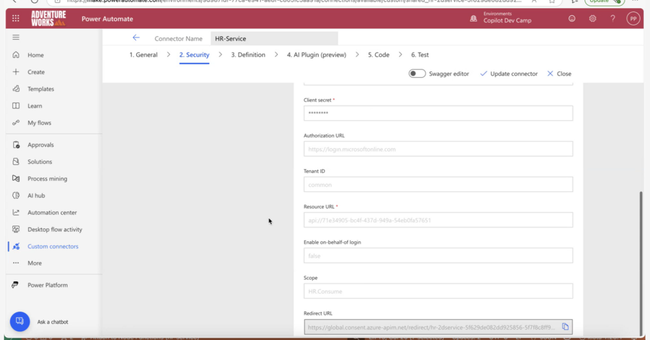Open the app launcher waffle icon
This screenshot has height=340, width=650.
coord(16,18)
